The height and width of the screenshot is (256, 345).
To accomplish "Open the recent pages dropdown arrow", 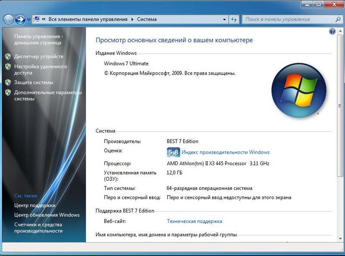I will pos(28,19).
